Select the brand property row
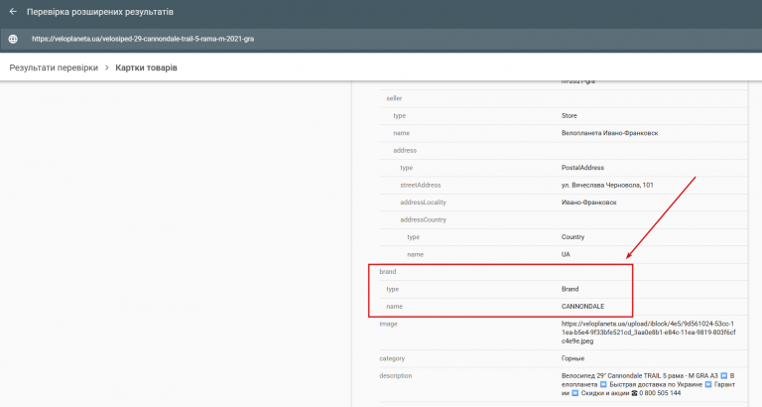Image resolution: width=762 pixels, height=407 pixels. [x=564, y=272]
